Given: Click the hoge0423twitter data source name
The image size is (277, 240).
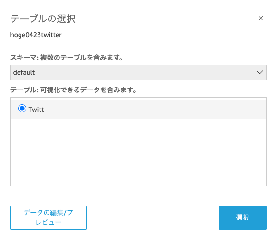Looking at the screenshot, I should (36, 35).
